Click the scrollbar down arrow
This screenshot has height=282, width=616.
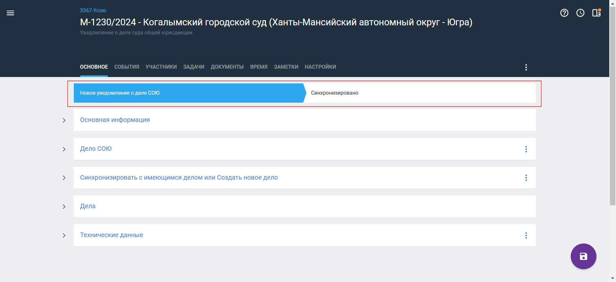pyautogui.click(x=612, y=278)
